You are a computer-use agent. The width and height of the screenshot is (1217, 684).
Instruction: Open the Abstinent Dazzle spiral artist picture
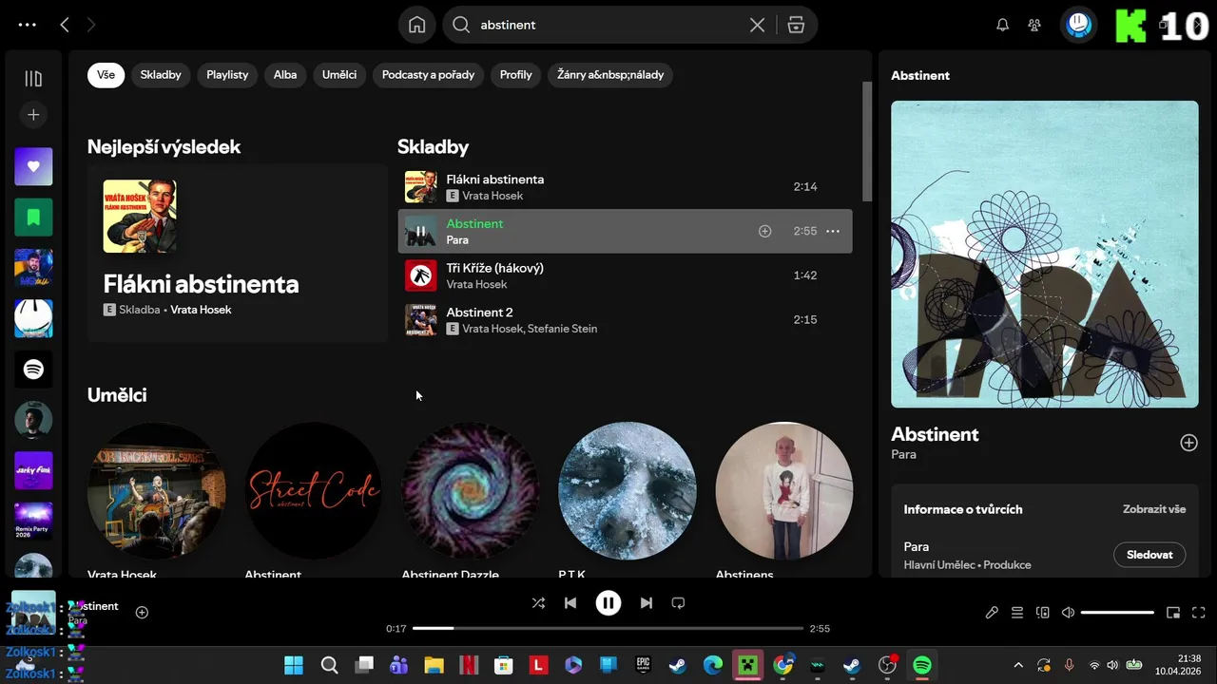coord(471,491)
